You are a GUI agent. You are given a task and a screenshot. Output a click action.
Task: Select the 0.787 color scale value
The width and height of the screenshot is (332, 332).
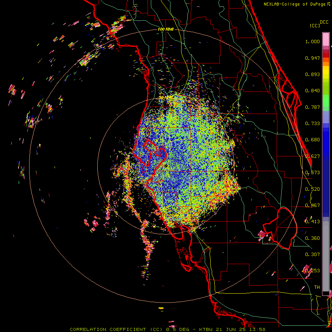coord(312,107)
